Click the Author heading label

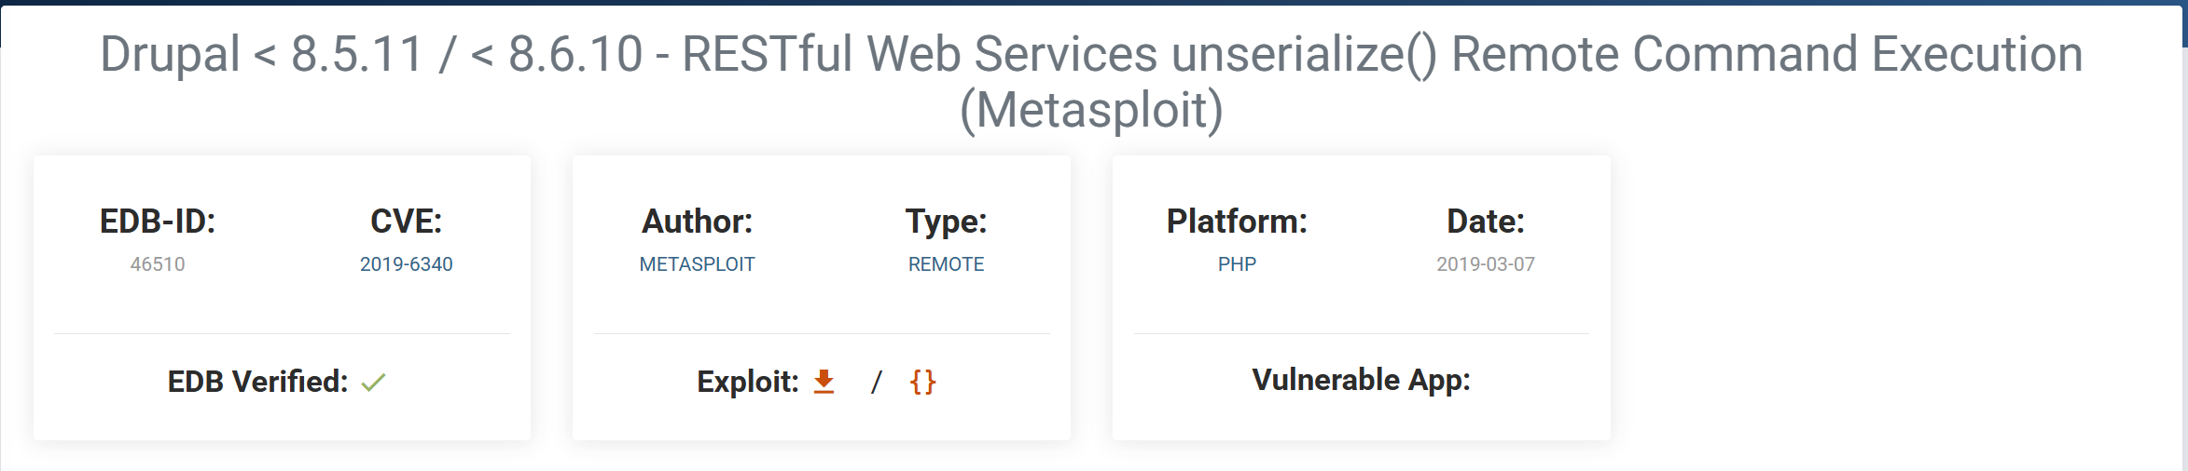[x=697, y=222]
